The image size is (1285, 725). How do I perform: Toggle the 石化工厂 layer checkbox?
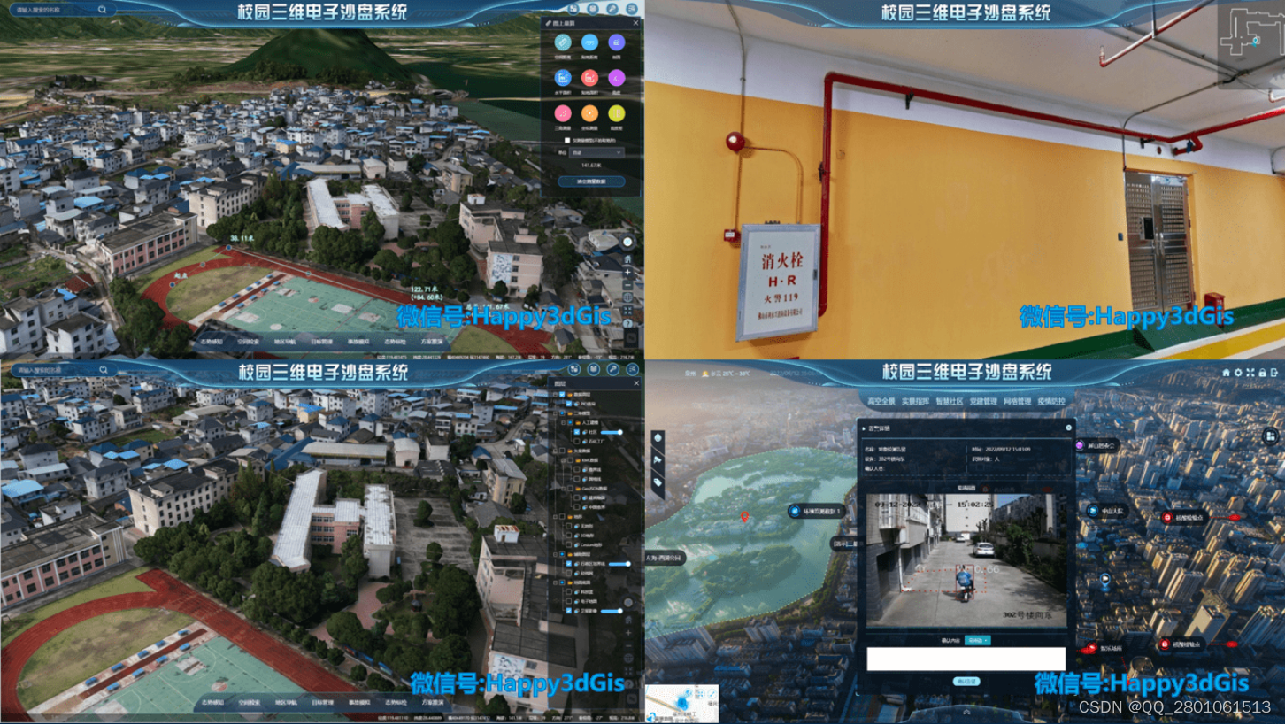click(x=577, y=442)
